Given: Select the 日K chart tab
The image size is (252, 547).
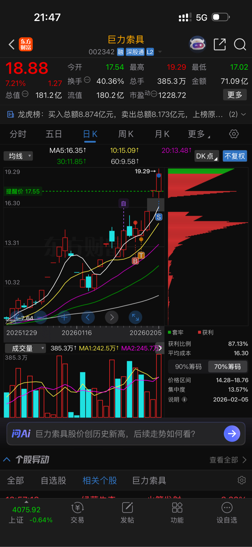Looking at the screenshot, I should click(90, 134).
